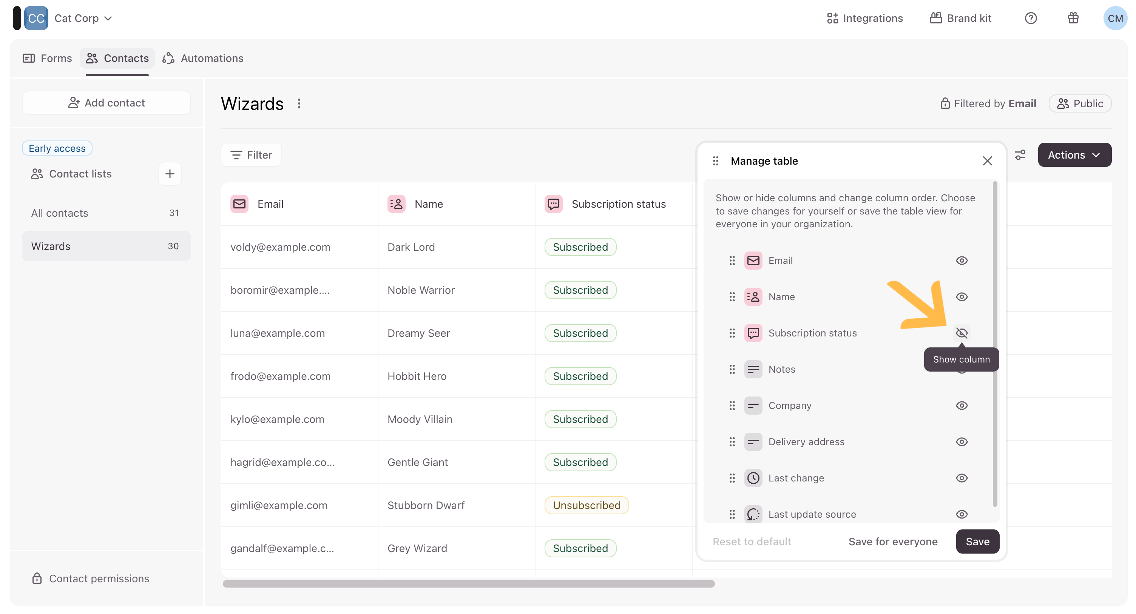Click the drag handle next to Company
This screenshot has height=614, width=1136.
click(732, 405)
